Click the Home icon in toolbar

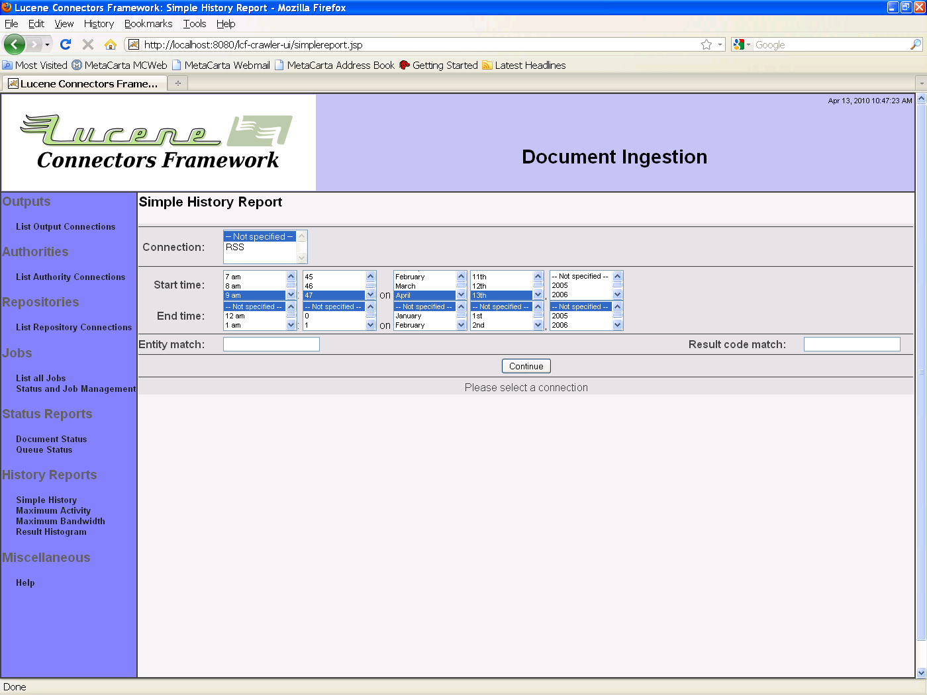[x=111, y=44]
